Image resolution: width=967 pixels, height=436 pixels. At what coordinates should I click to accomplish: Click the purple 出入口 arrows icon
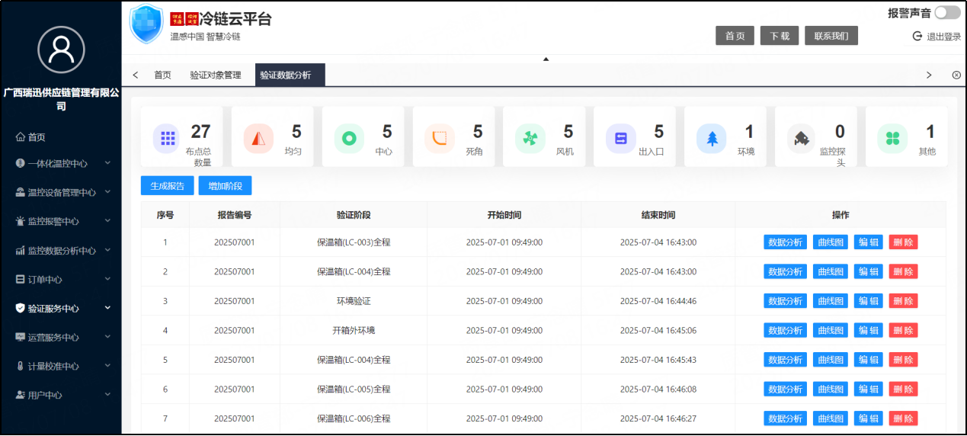(621, 138)
